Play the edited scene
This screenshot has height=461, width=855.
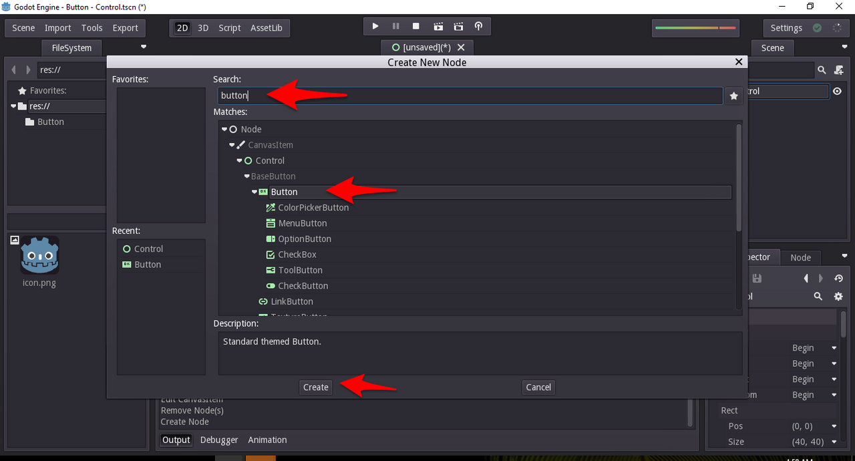438,26
